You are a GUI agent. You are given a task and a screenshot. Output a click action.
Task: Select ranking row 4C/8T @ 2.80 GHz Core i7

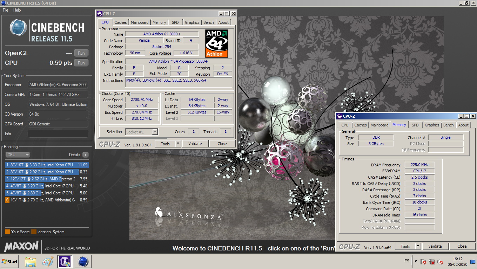point(47,193)
